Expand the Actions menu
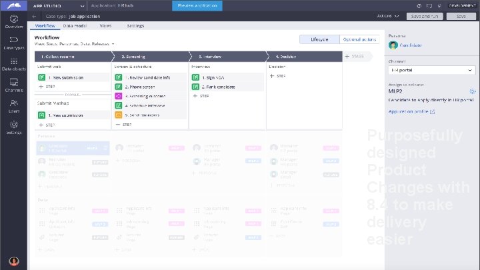 click(x=388, y=16)
